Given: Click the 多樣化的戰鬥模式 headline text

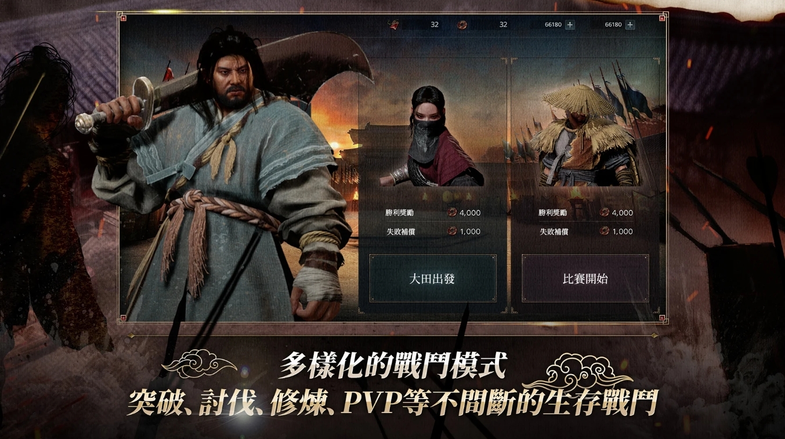Looking at the screenshot, I should pos(393,365).
